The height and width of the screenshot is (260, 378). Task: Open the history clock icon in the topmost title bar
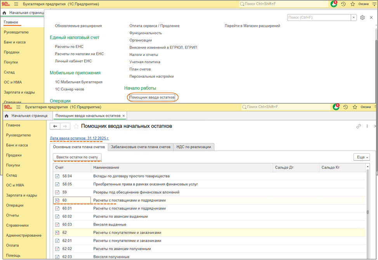[x=343, y=4]
